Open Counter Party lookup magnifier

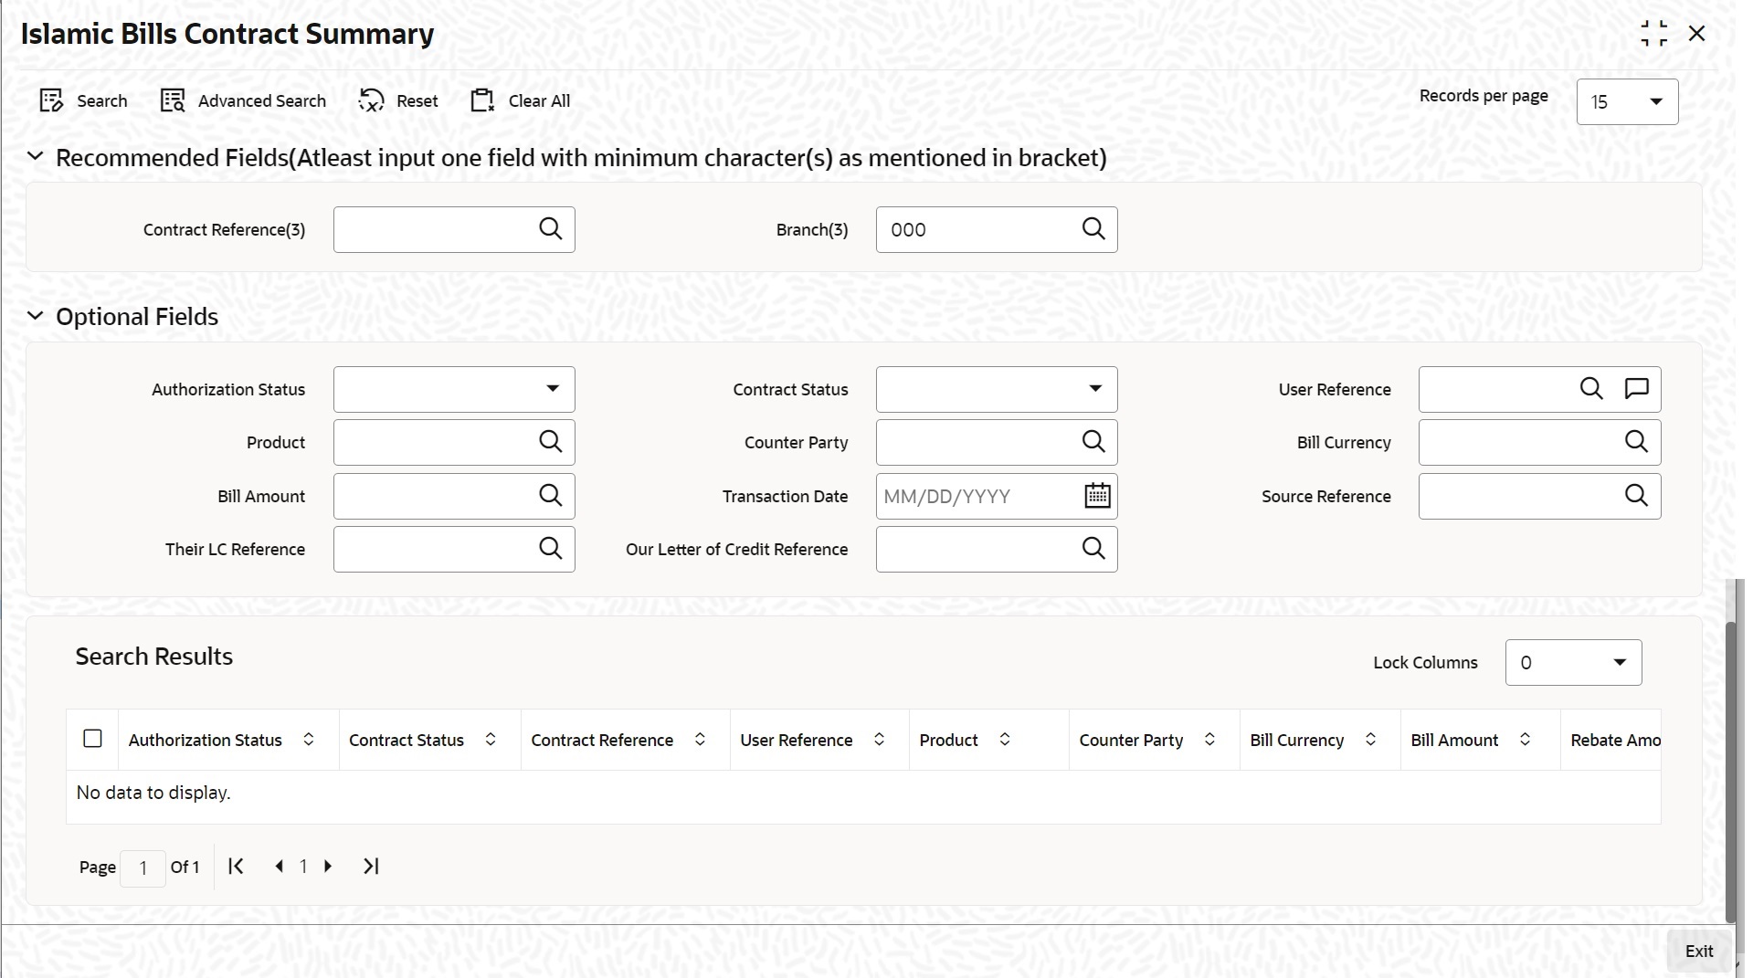point(1093,442)
